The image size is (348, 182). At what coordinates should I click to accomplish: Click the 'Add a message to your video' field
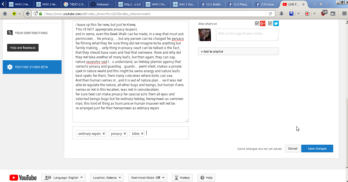click(247, 35)
